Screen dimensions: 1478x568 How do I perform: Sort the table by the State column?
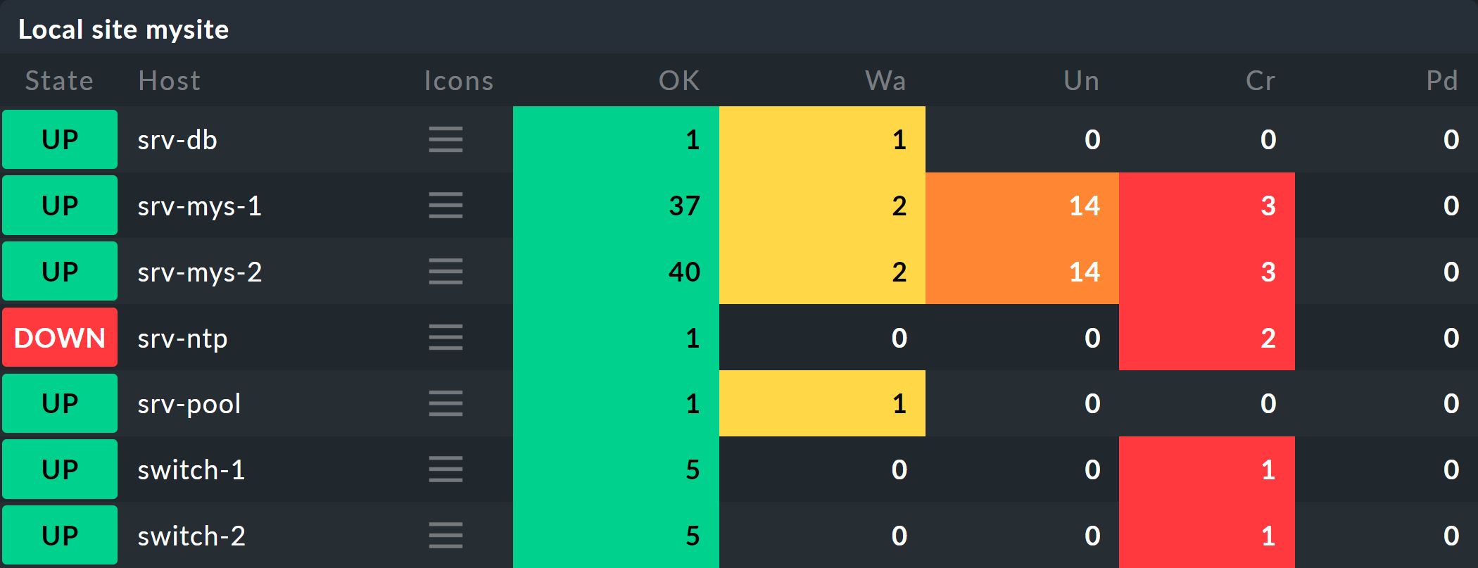coord(59,81)
